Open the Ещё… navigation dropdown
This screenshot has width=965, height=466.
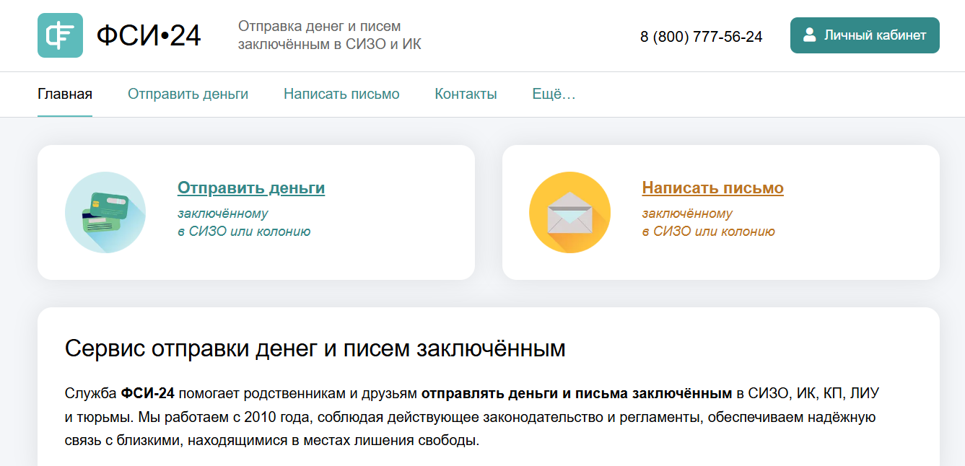554,94
